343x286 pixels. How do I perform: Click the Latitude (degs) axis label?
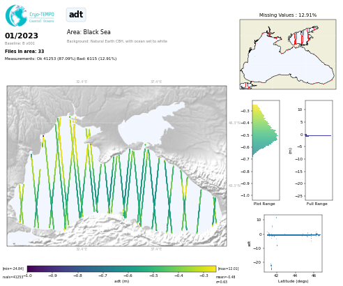click(x=293, y=281)
